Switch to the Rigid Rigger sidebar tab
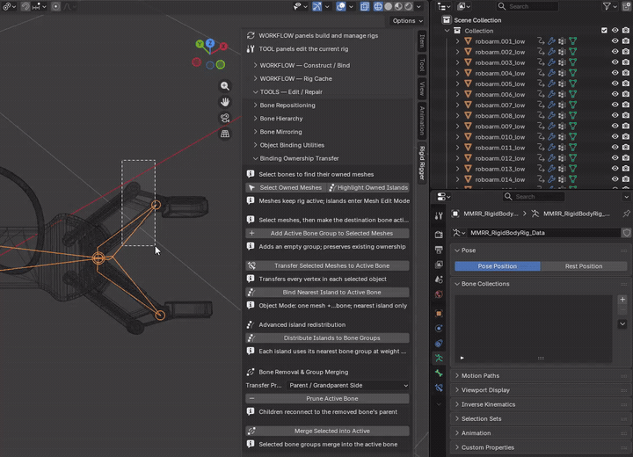Screen dimensions: 633x457 422,163
